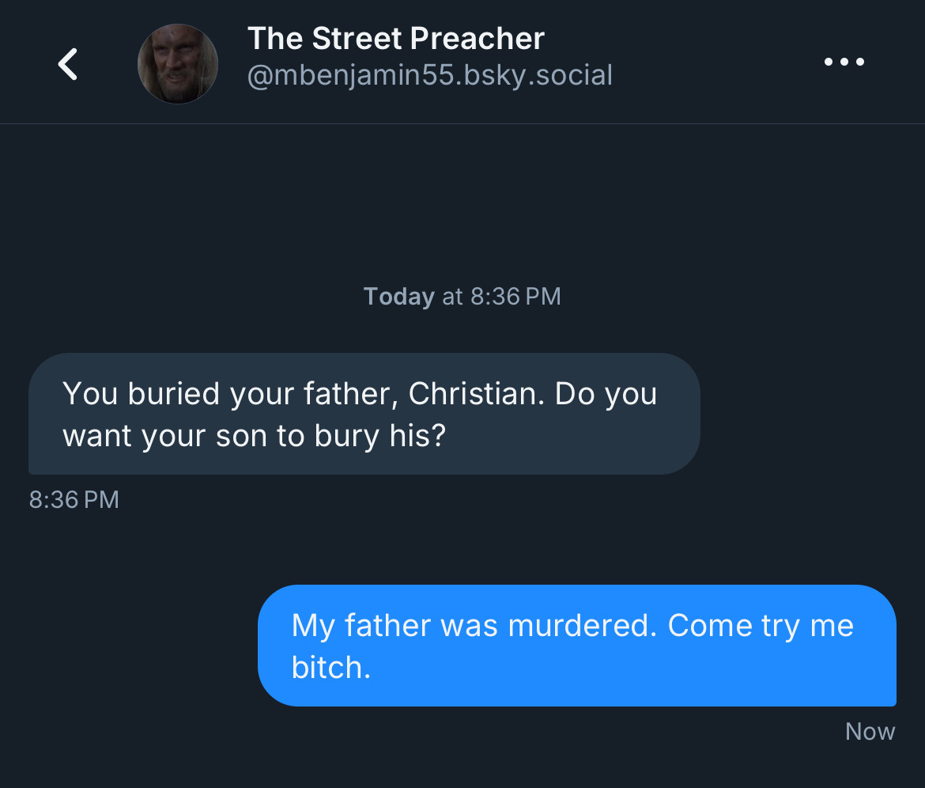
Task: Click "My father" at start of blue message
Action: click(361, 626)
